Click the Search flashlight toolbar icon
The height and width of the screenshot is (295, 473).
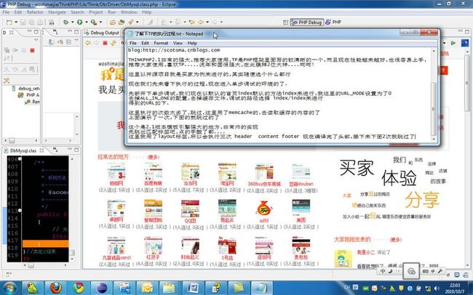131,22
